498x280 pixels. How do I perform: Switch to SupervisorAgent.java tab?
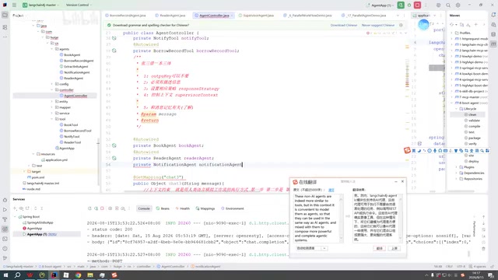point(256,16)
